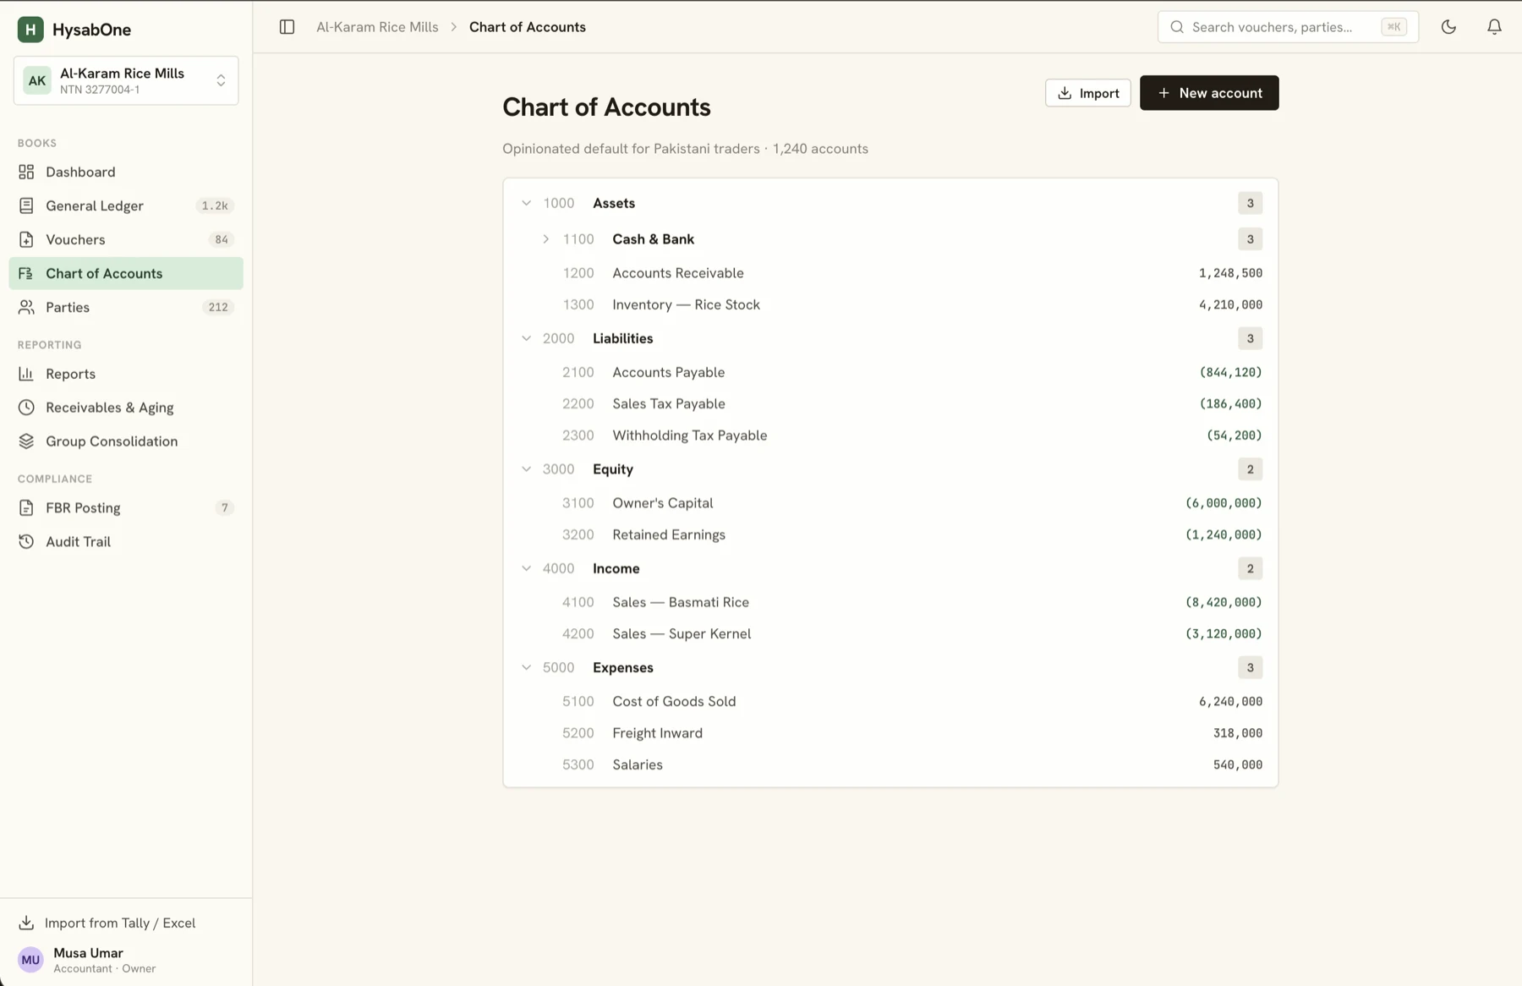Image resolution: width=1522 pixels, height=986 pixels.
Task: Open Receivables & Aging
Action: pos(126,408)
